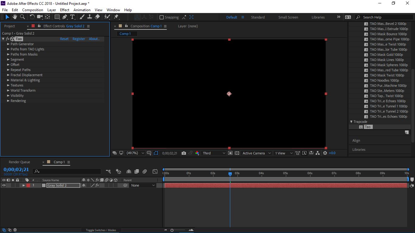Select the Clone Stamp tool

[x=90, y=17]
